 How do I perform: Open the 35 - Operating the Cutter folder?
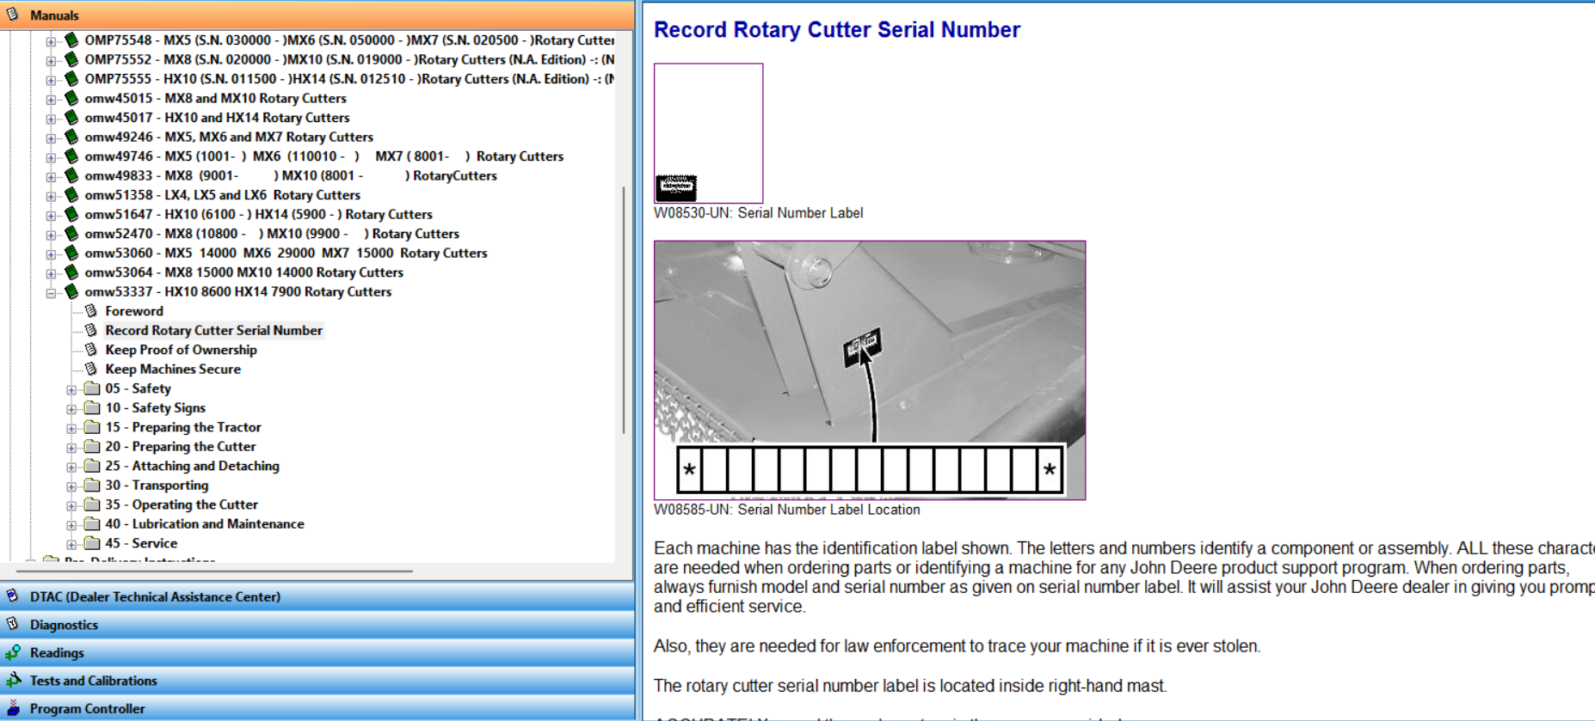182,504
